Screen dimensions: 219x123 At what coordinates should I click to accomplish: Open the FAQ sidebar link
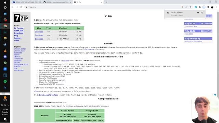pyautogui.click(x=16, y=36)
